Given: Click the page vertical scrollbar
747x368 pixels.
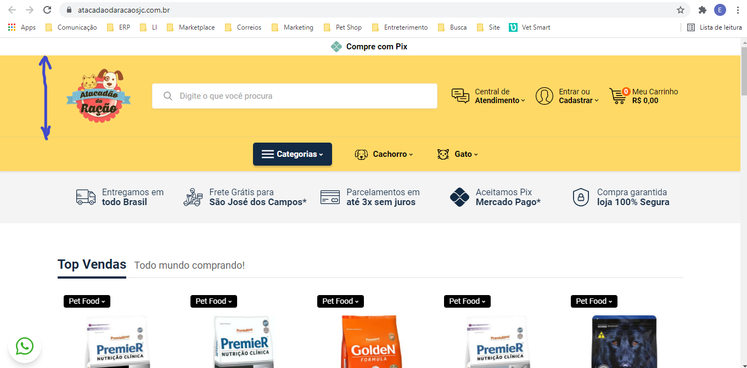Looking at the screenshot, I should (x=744, y=203).
